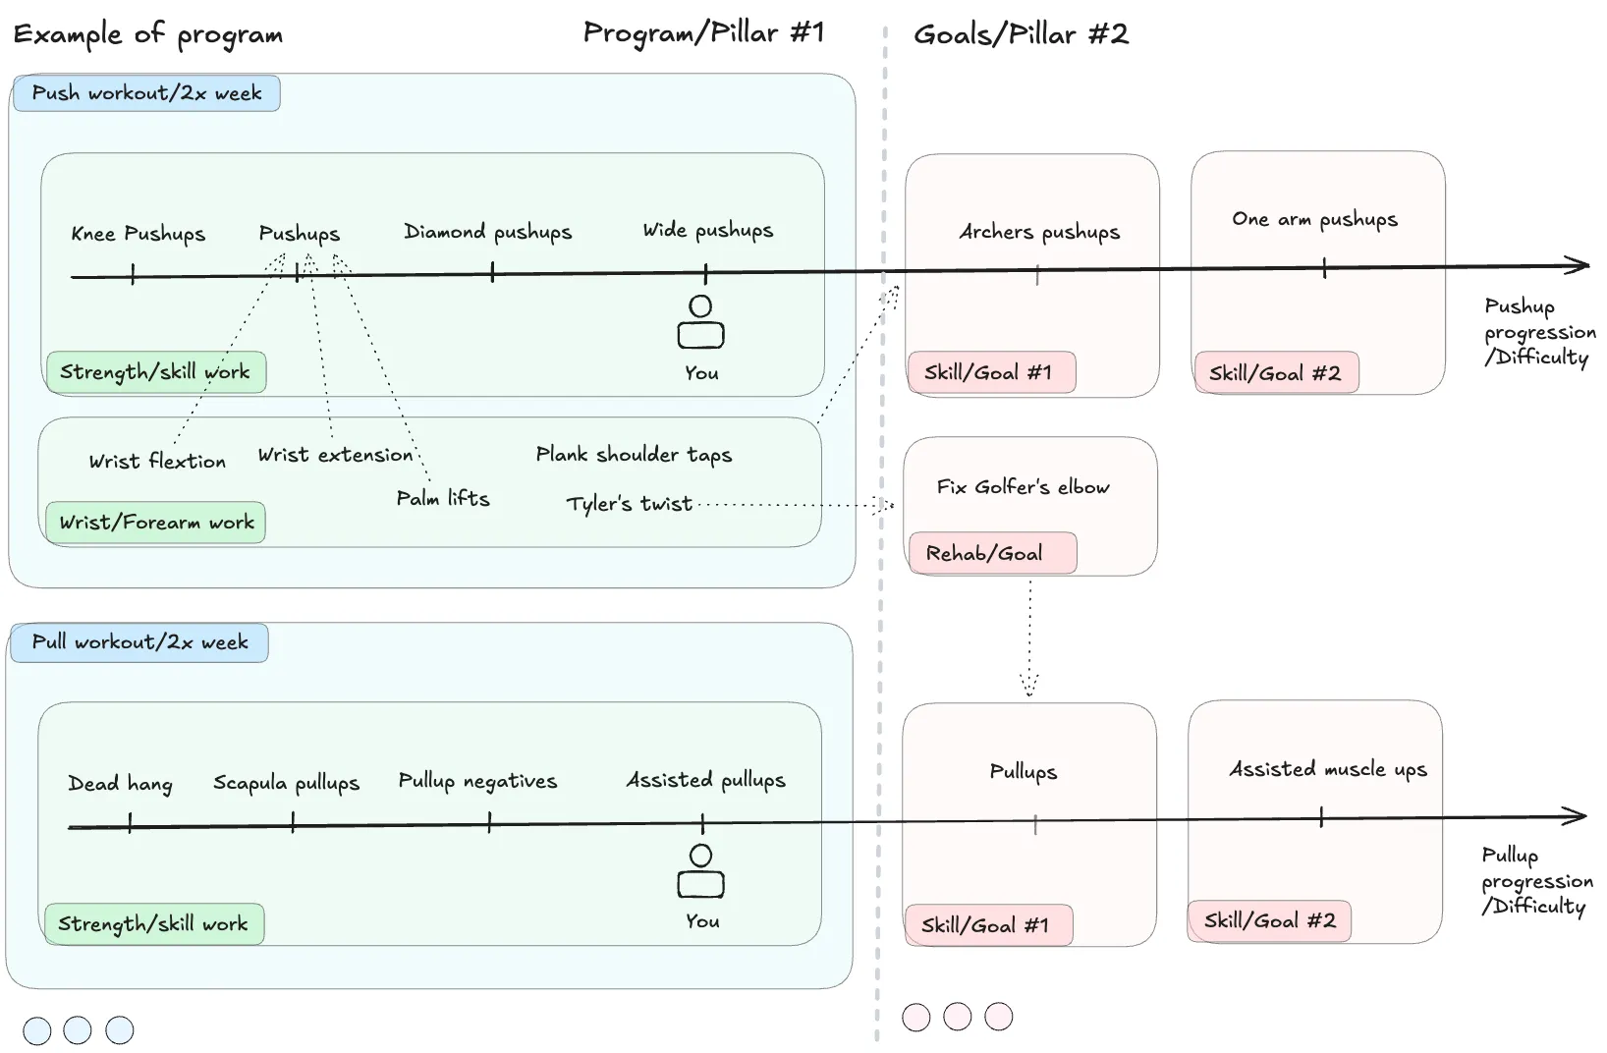This screenshot has width=1607, height=1053.
Task: Click the arrowhead ending the pullup progression line
Action: 1576,815
